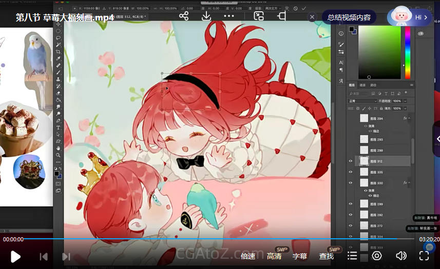Viewport: 440px width, 269px height.
Task: Open the three-dot more options menu
Action: [229, 16]
